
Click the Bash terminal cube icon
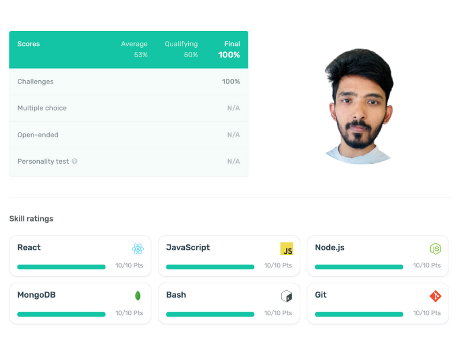[286, 296]
